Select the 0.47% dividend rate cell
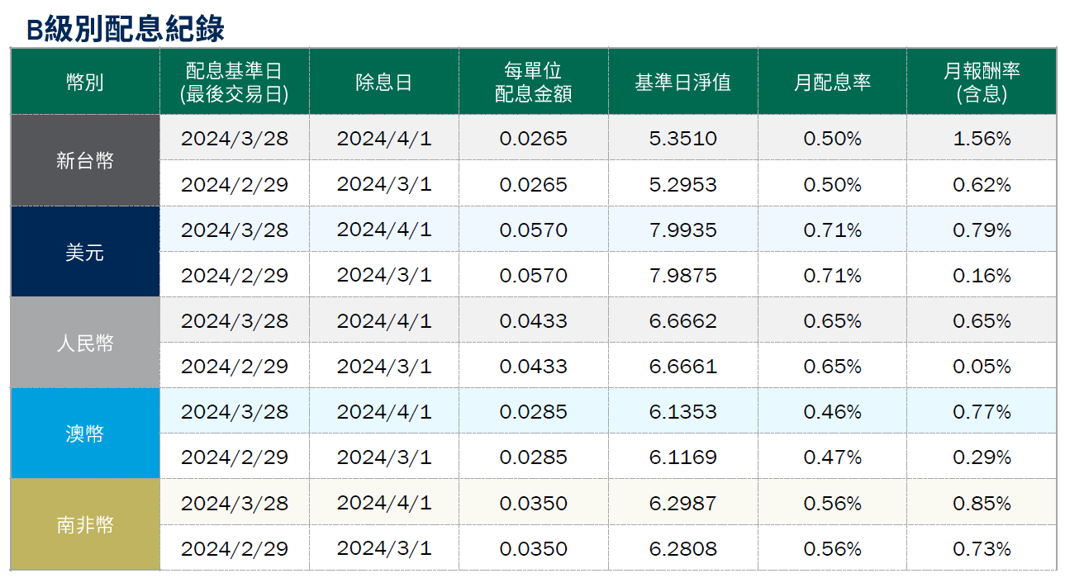 tap(832, 457)
